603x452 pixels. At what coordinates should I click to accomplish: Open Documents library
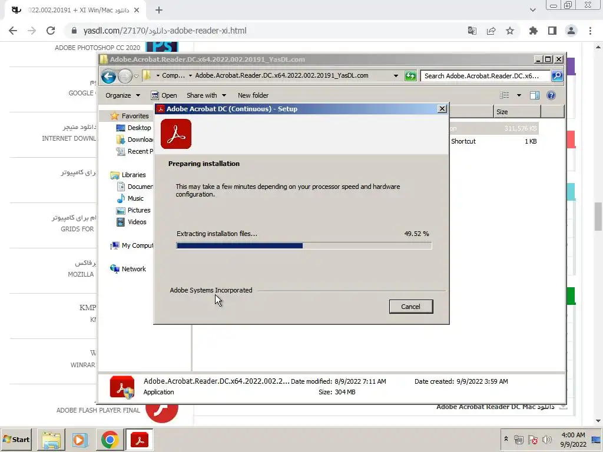pos(135,187)
